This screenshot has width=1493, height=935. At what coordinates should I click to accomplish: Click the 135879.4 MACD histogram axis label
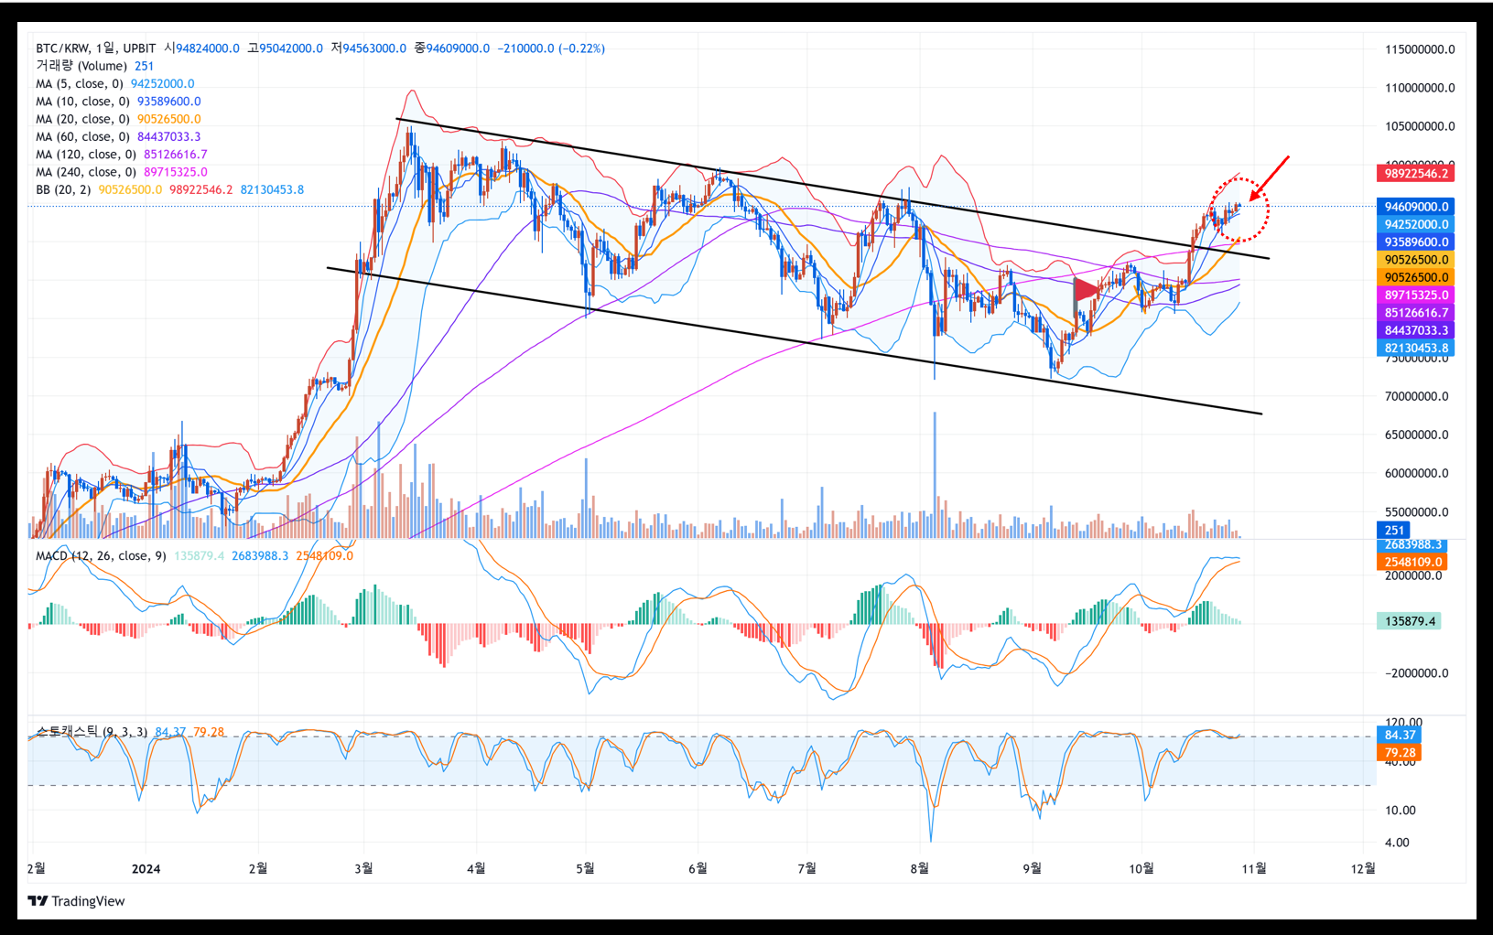(1410, 621)
